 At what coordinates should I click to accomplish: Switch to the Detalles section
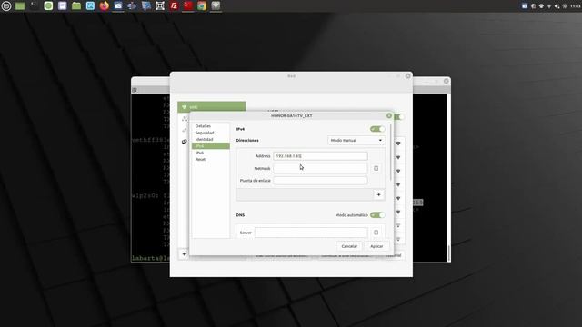pyautogui.click(x=210, y=126)
